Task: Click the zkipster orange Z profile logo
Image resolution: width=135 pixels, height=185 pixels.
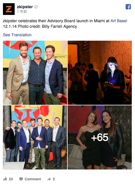Action: (x=9, y=9)
